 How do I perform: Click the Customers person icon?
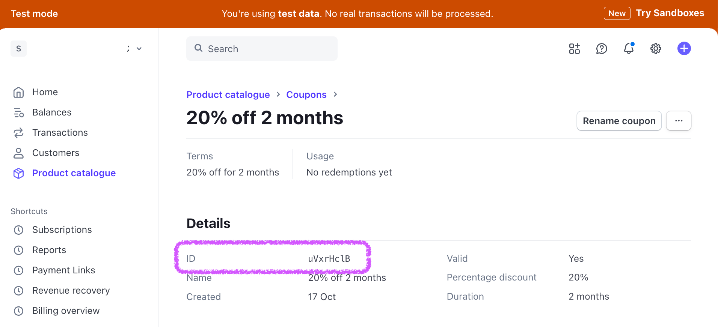tap(18, 153)
